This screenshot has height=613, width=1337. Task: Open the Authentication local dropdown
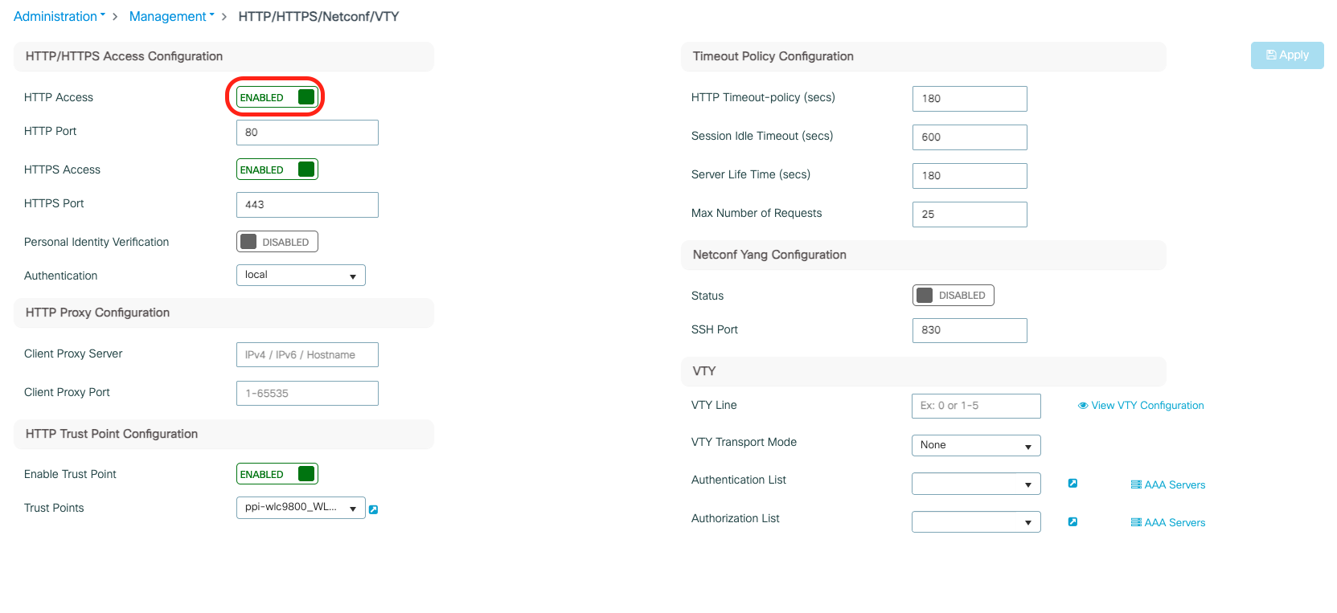(x=301, y=276)
